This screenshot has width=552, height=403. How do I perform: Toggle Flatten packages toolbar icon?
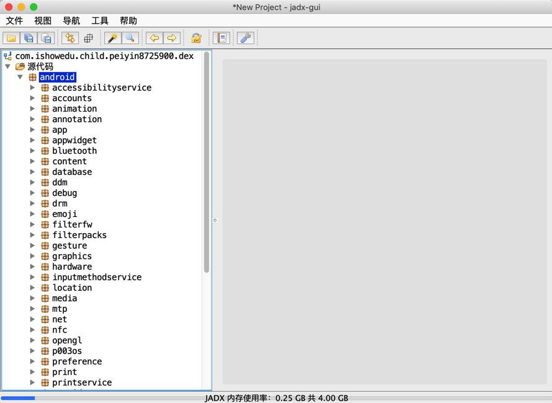[x=88, y=38]
